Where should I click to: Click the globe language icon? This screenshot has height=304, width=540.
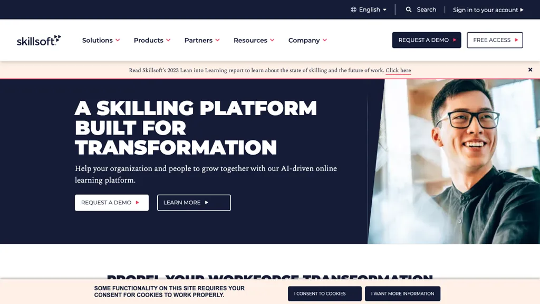pyautogui.click(x=353, y=9)
